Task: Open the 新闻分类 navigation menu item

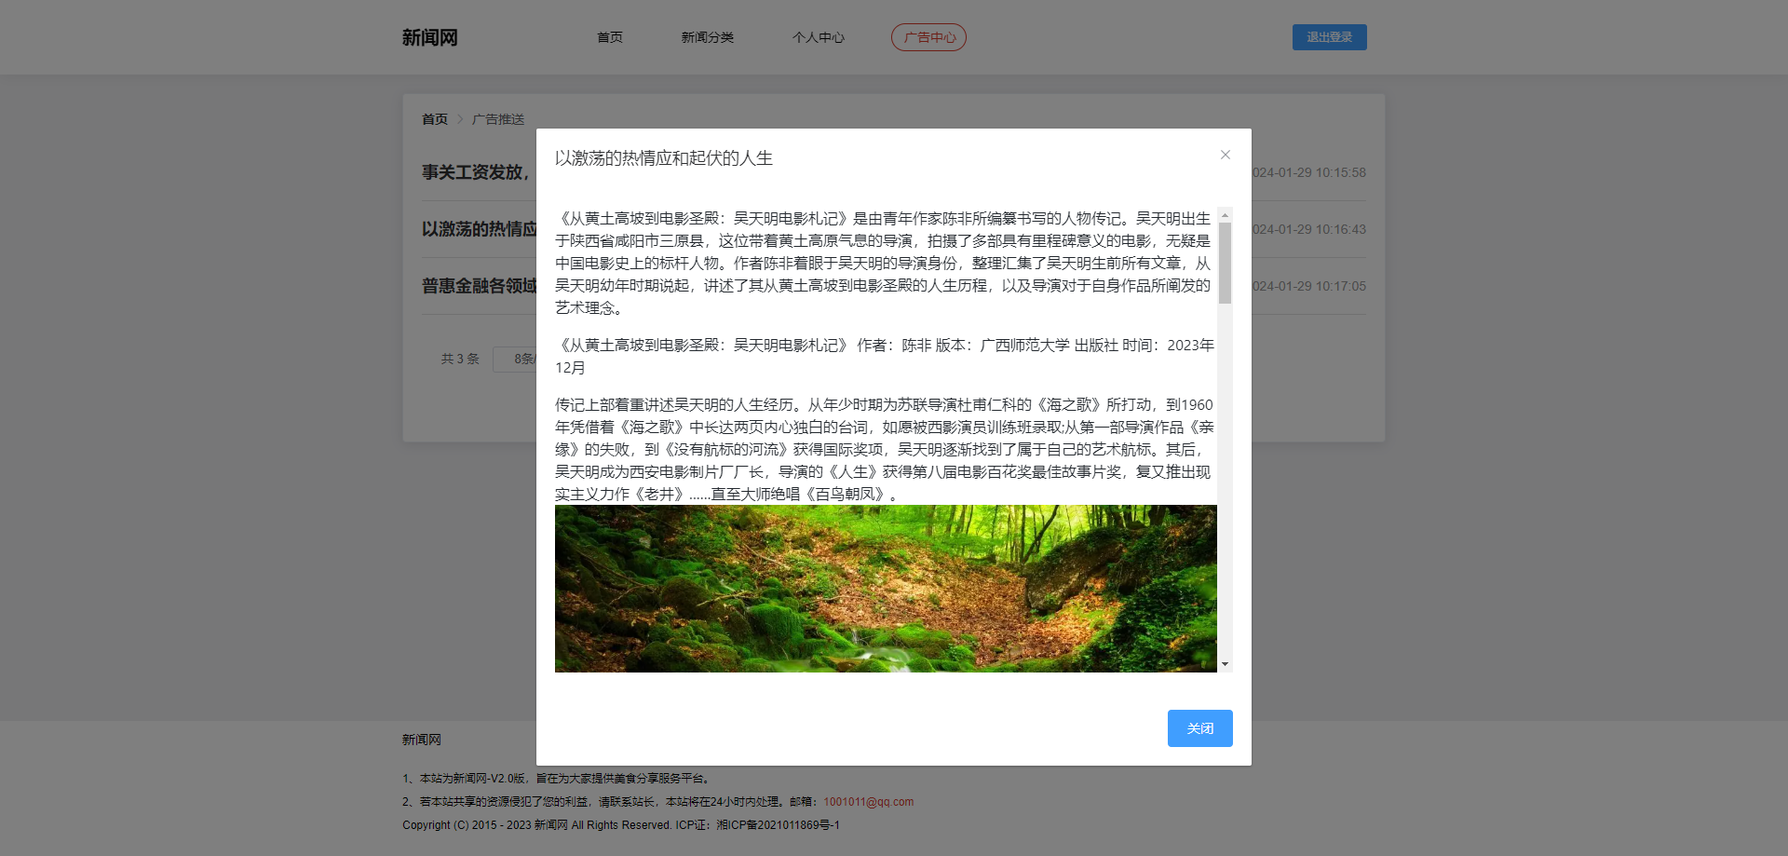Action: tap(708, 37)
